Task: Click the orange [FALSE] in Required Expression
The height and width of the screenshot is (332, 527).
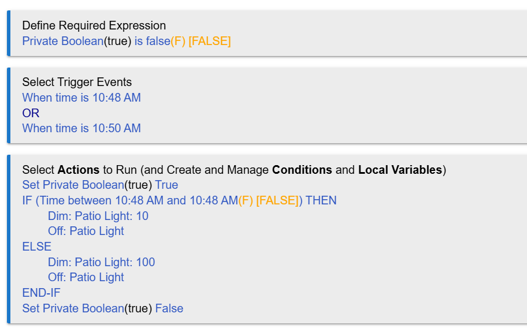Action: 209,41
